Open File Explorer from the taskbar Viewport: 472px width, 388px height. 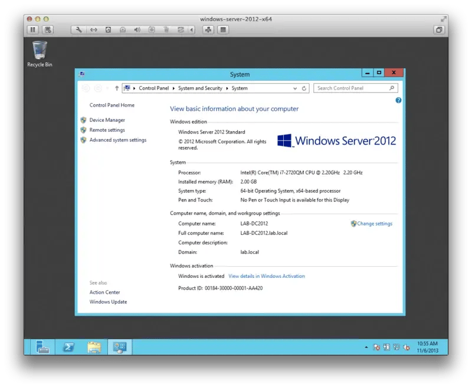coord(94,347)
